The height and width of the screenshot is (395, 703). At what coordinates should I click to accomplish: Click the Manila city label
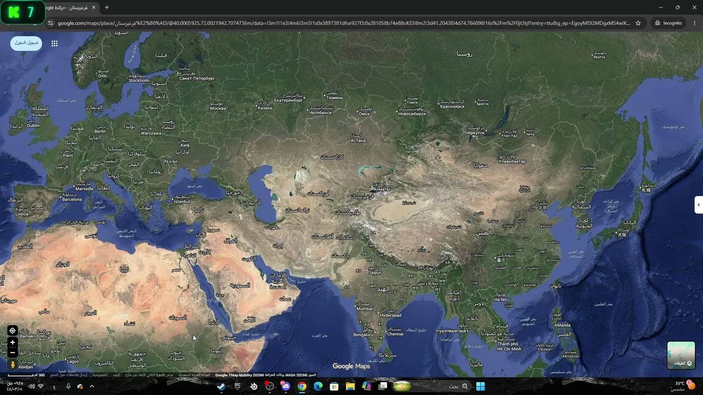click(563, 325)
